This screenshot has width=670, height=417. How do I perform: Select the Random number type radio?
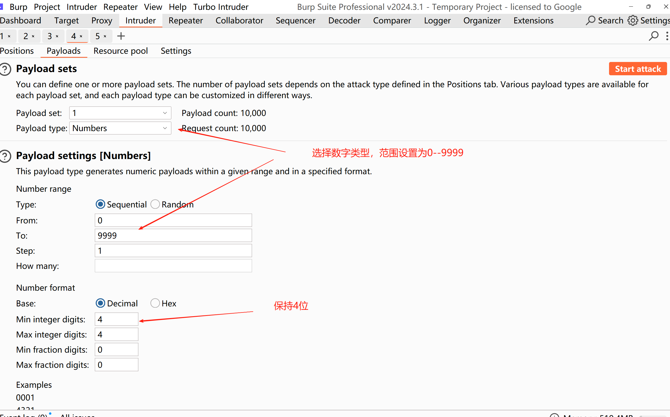155,204
